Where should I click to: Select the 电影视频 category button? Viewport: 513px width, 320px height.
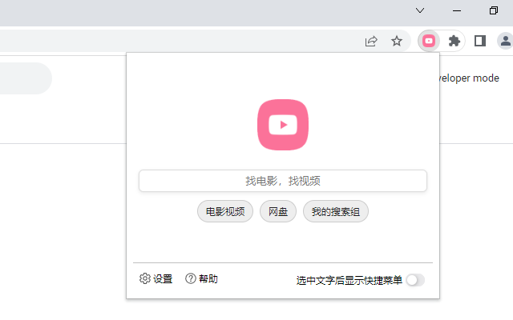tap(225, 211)
